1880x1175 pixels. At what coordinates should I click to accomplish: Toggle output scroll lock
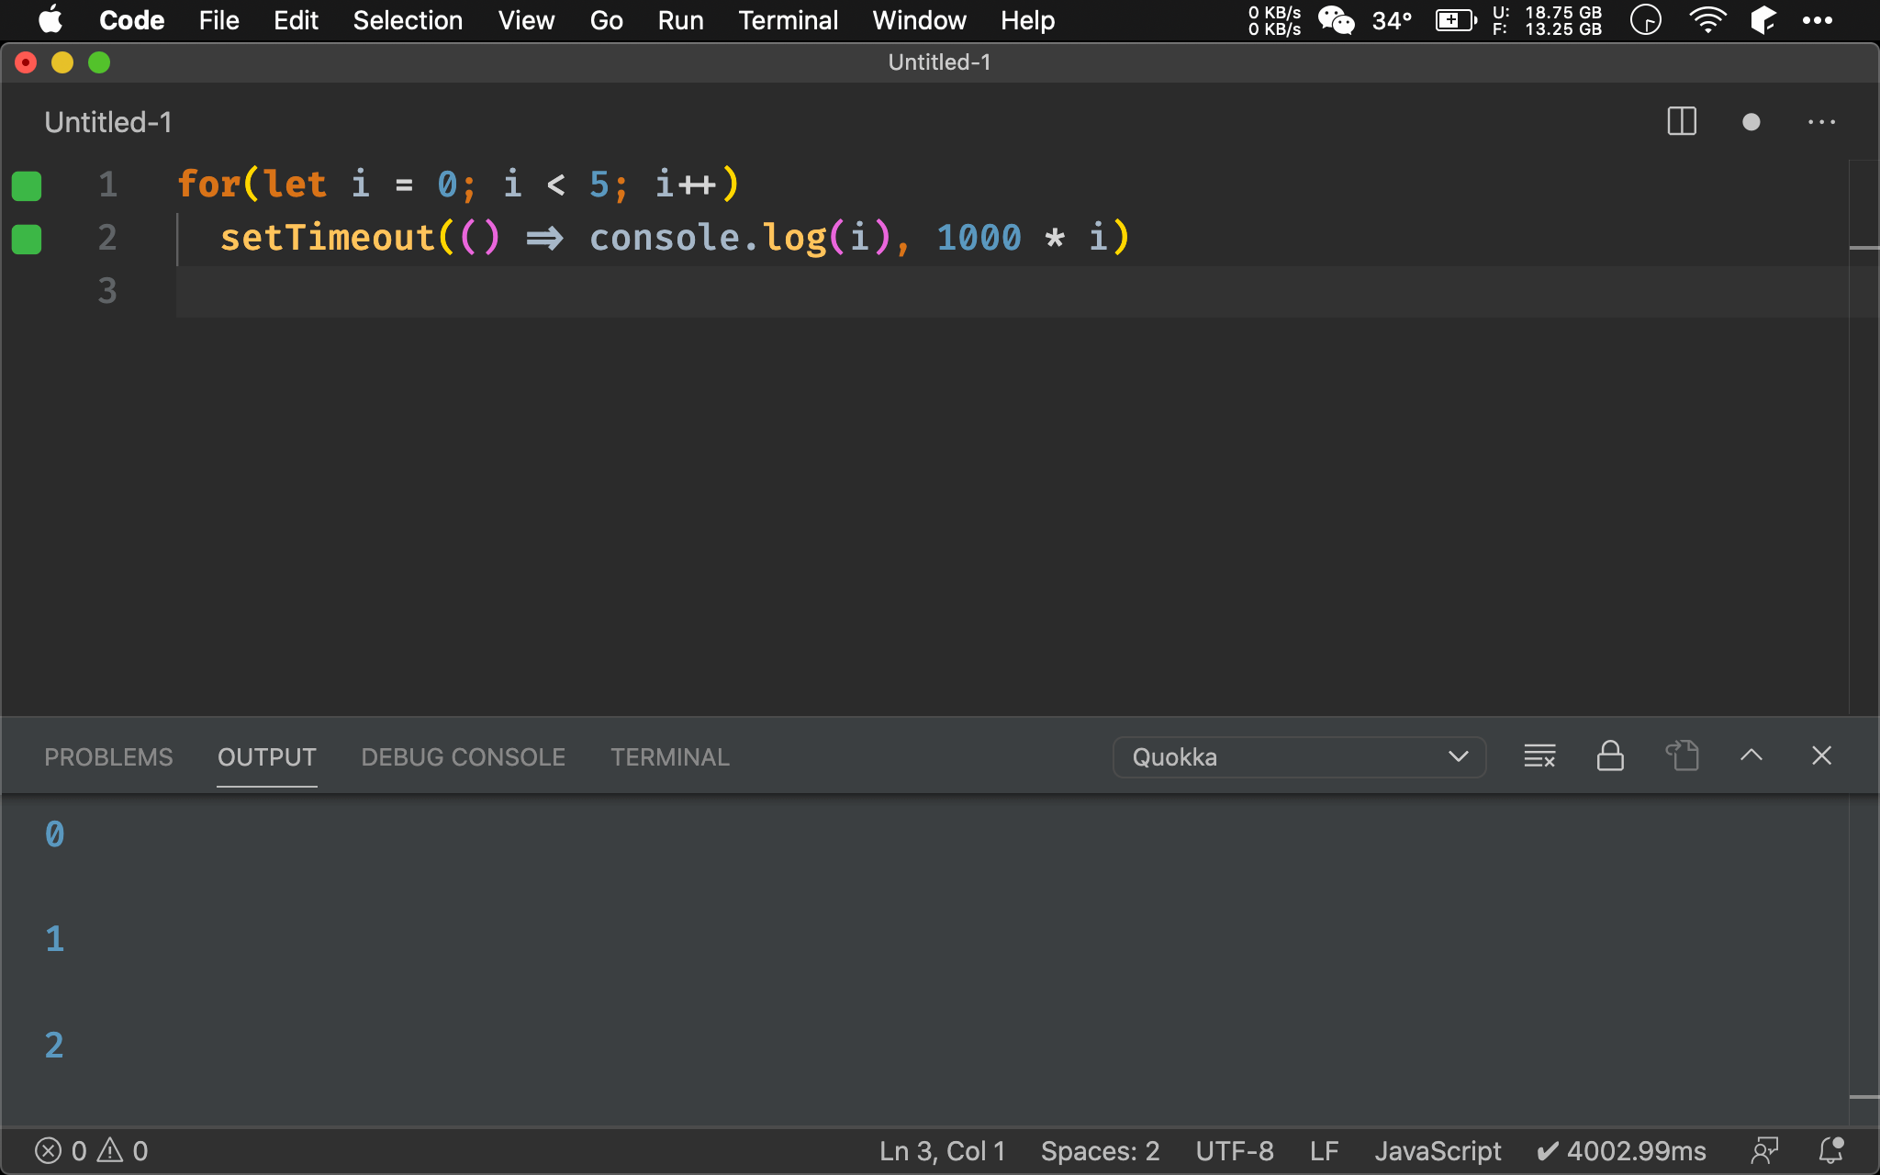tap(1610, 756)
